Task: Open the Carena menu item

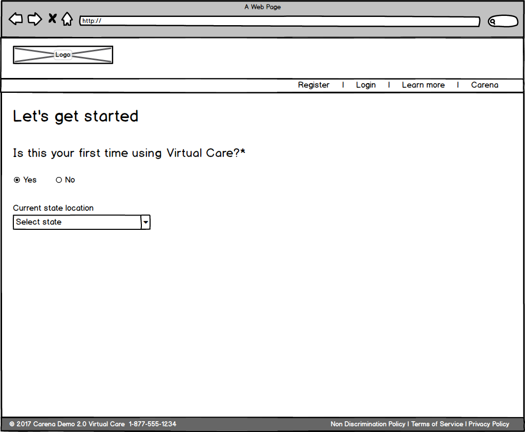Action: click(x=485, y=85)
